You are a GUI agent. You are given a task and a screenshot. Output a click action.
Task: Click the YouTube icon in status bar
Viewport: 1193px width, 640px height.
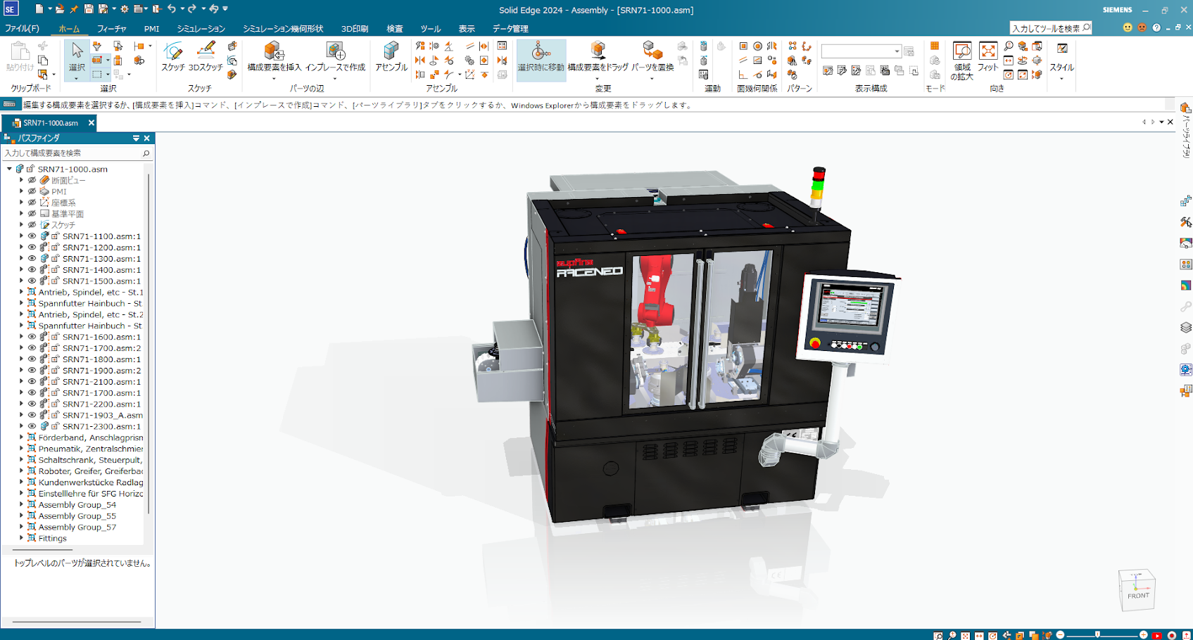click(x=1157, y=636)
